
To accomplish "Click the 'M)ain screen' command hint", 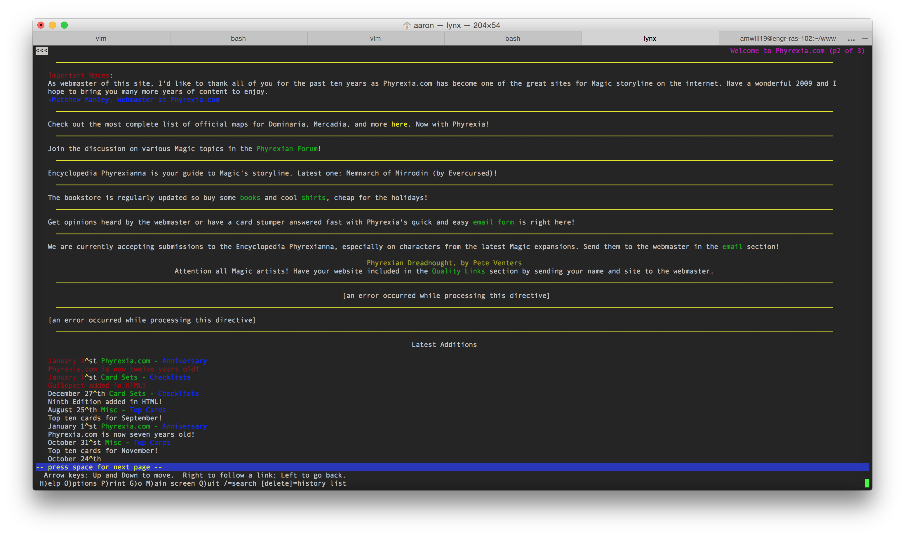I will (170, 483).
